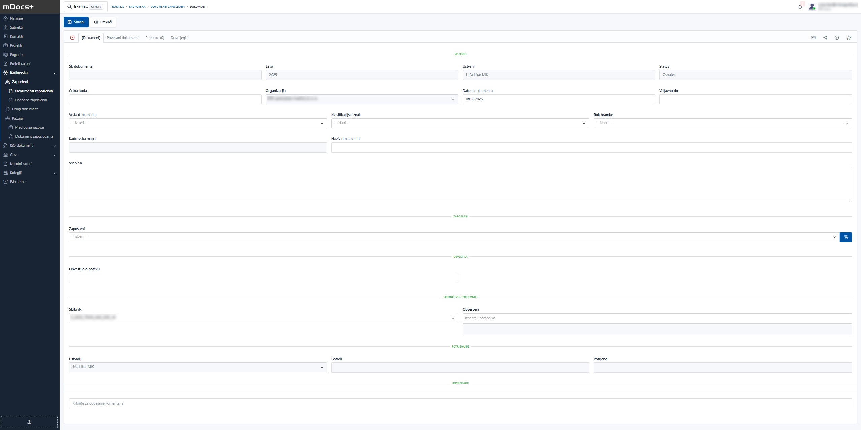Click the share icon in tab bar
Viewport: 861px width, 430px height.
[x=825, y=38]
